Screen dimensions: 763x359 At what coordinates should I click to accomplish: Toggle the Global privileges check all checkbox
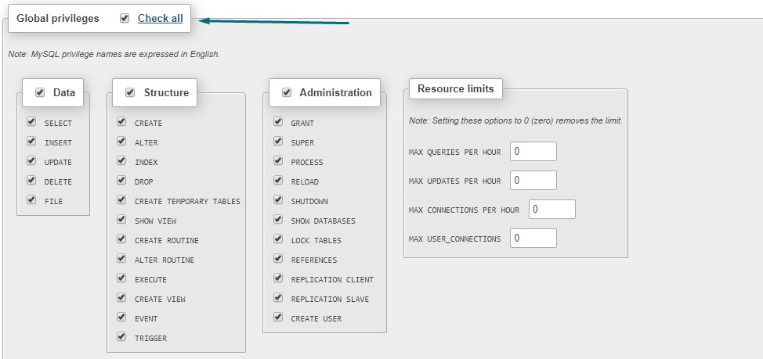125,19
